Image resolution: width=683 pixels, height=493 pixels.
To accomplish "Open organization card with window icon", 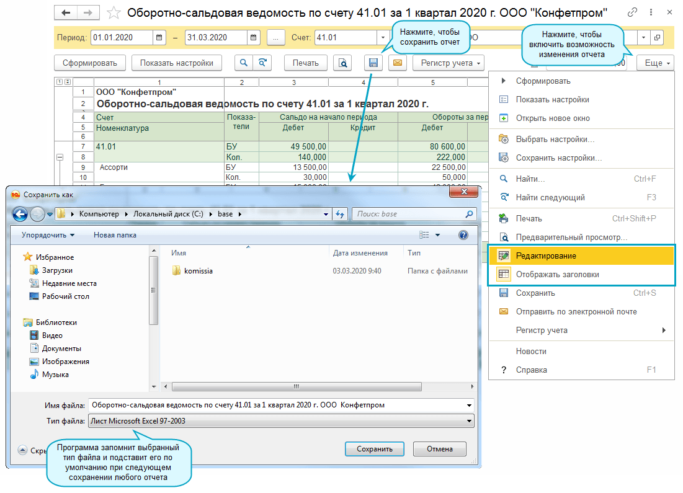I will [x=657, y=37].
